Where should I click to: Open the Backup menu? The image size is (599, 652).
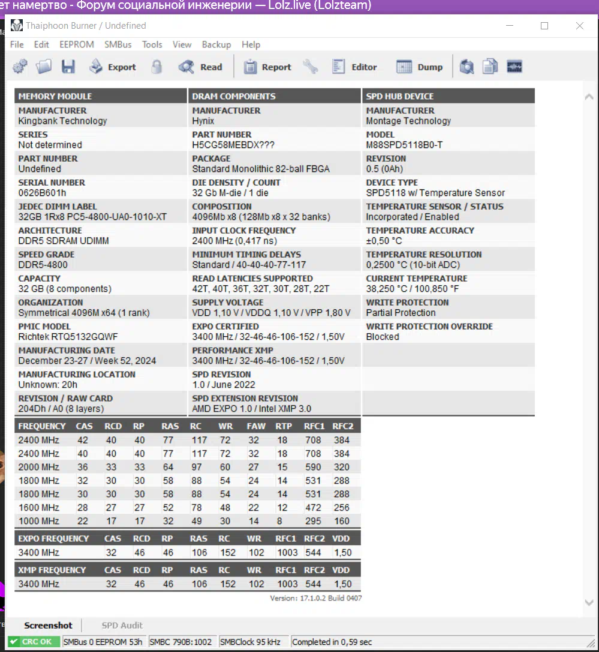(216, 44)
